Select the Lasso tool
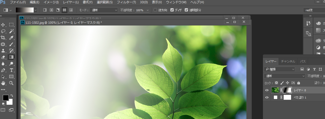Image resolution: width=325 pixels, height=119 pixels. (3, 31)
